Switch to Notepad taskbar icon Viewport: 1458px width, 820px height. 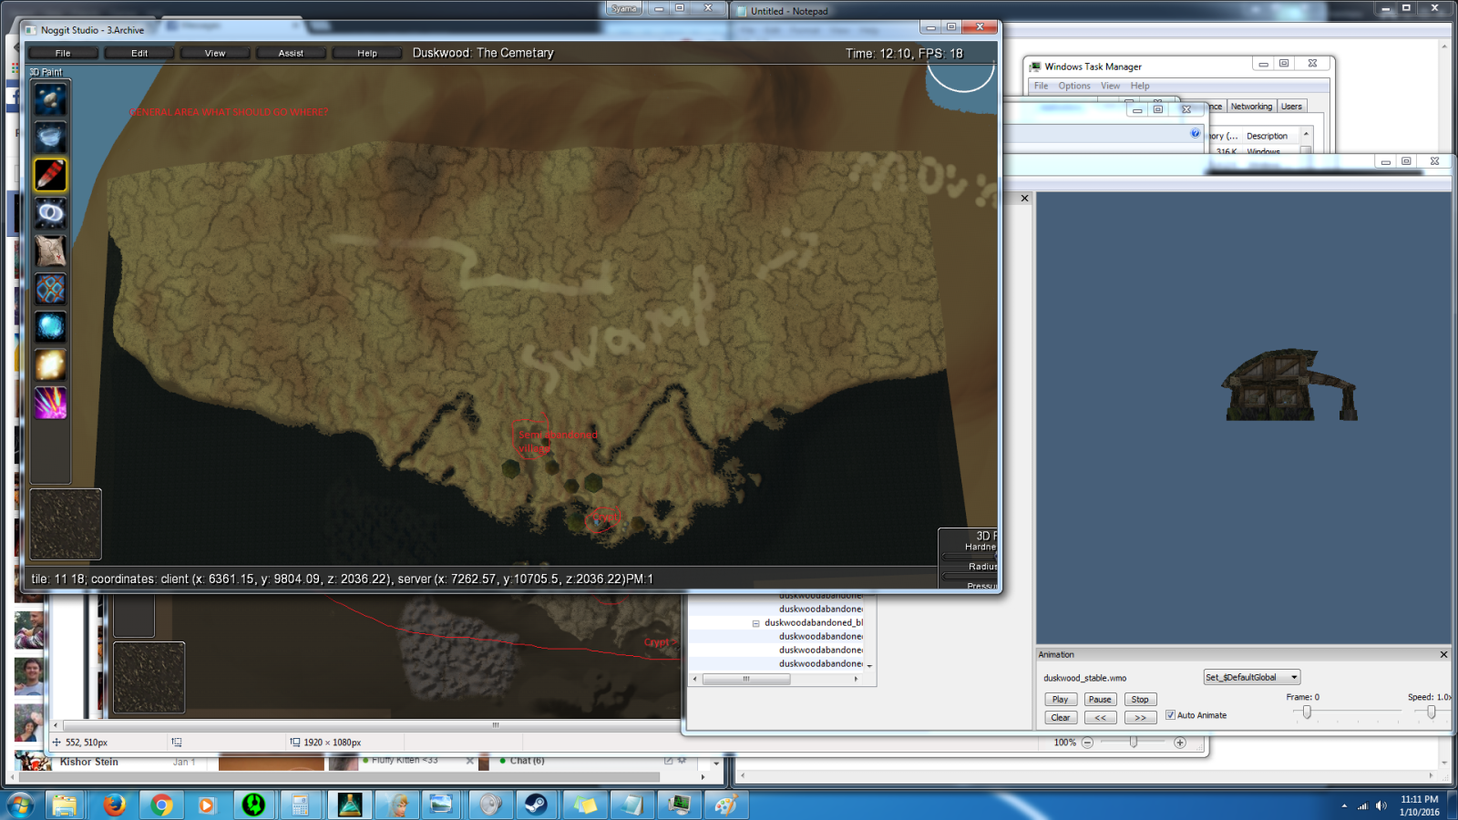pyautogui.click(x=632, y=805)
